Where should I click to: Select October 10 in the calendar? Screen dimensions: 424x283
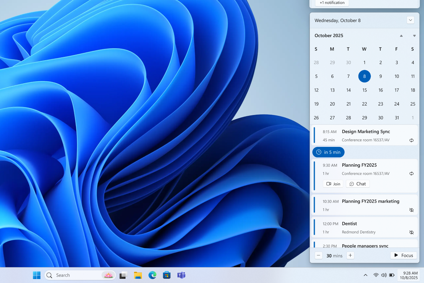coord(397,76)
